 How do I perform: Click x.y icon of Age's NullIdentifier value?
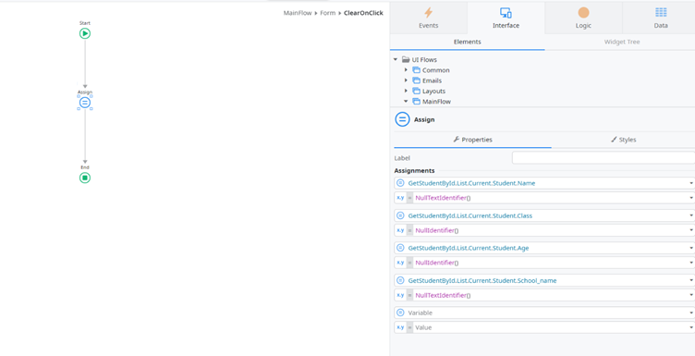coord(400,263)
